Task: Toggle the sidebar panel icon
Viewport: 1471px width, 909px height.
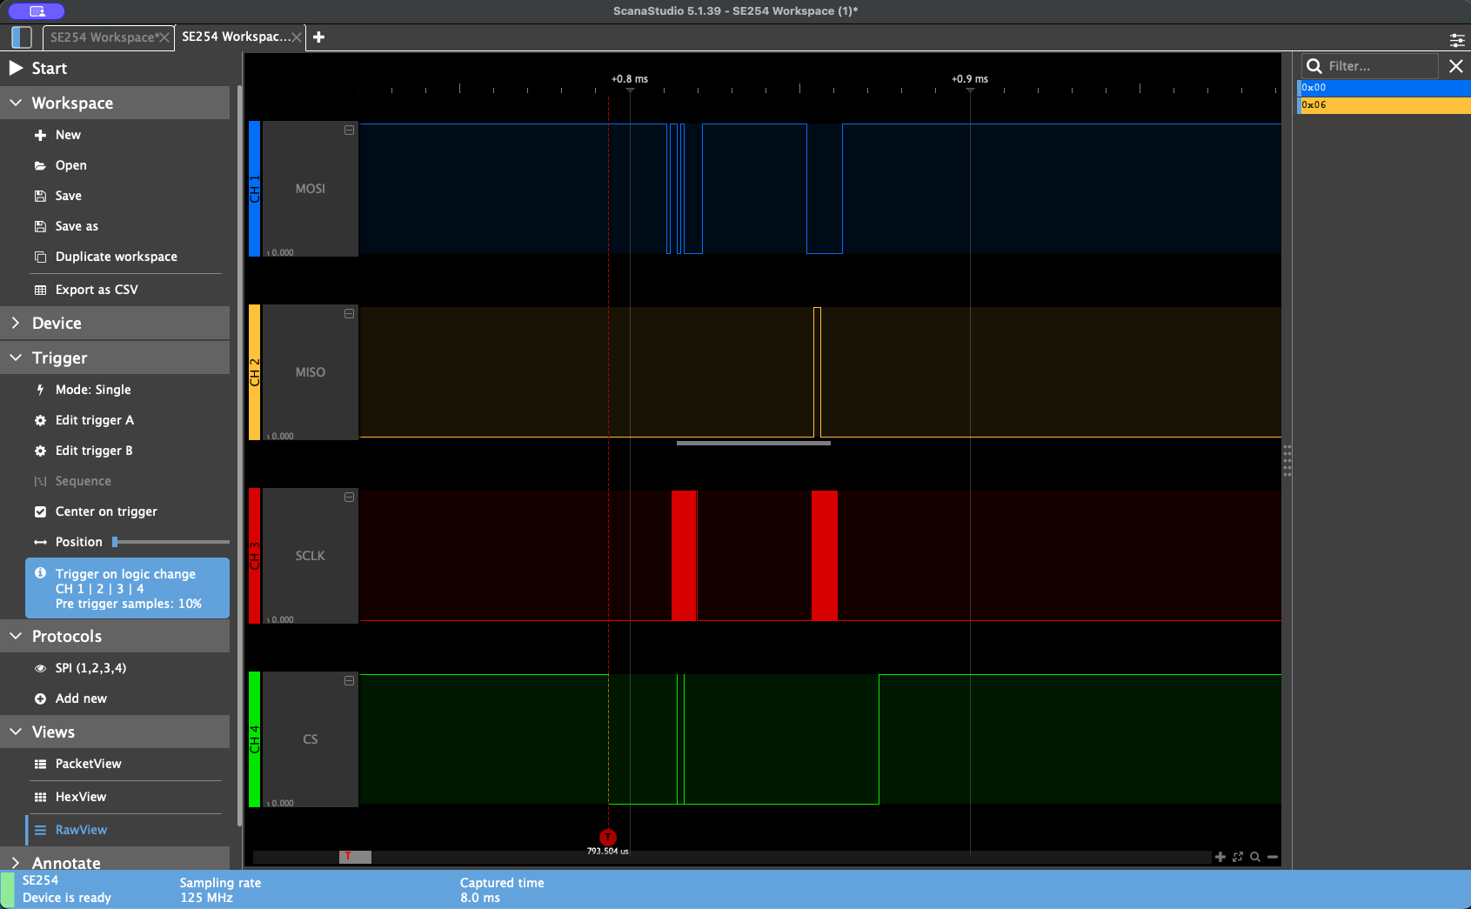Action: (22, 37)
